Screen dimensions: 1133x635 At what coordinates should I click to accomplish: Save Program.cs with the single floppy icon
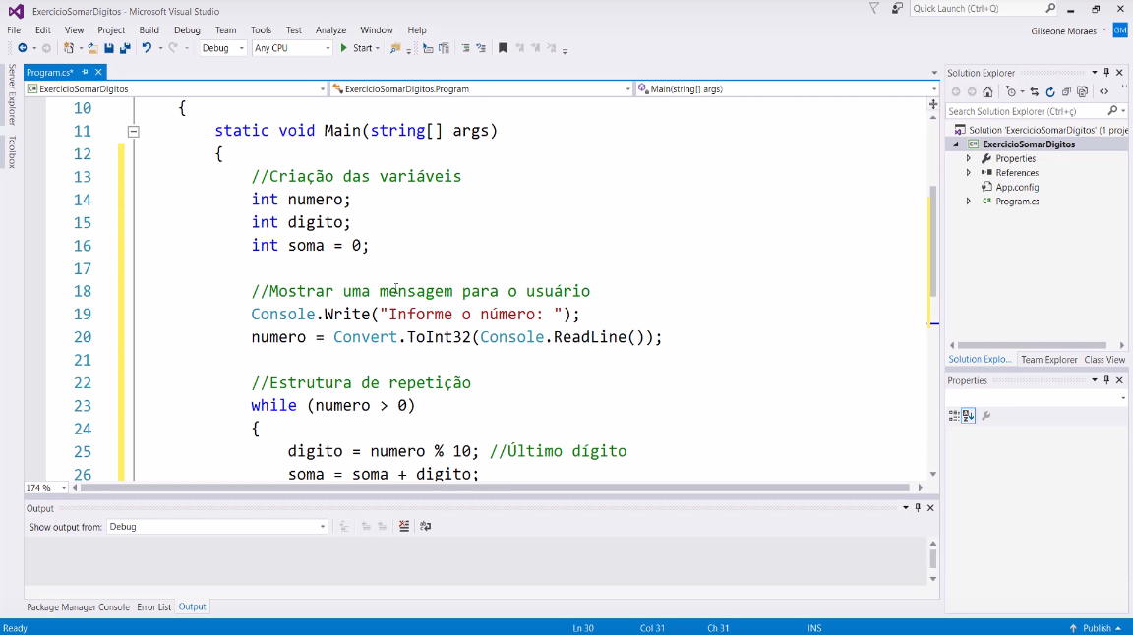click(x=109, y=48)
